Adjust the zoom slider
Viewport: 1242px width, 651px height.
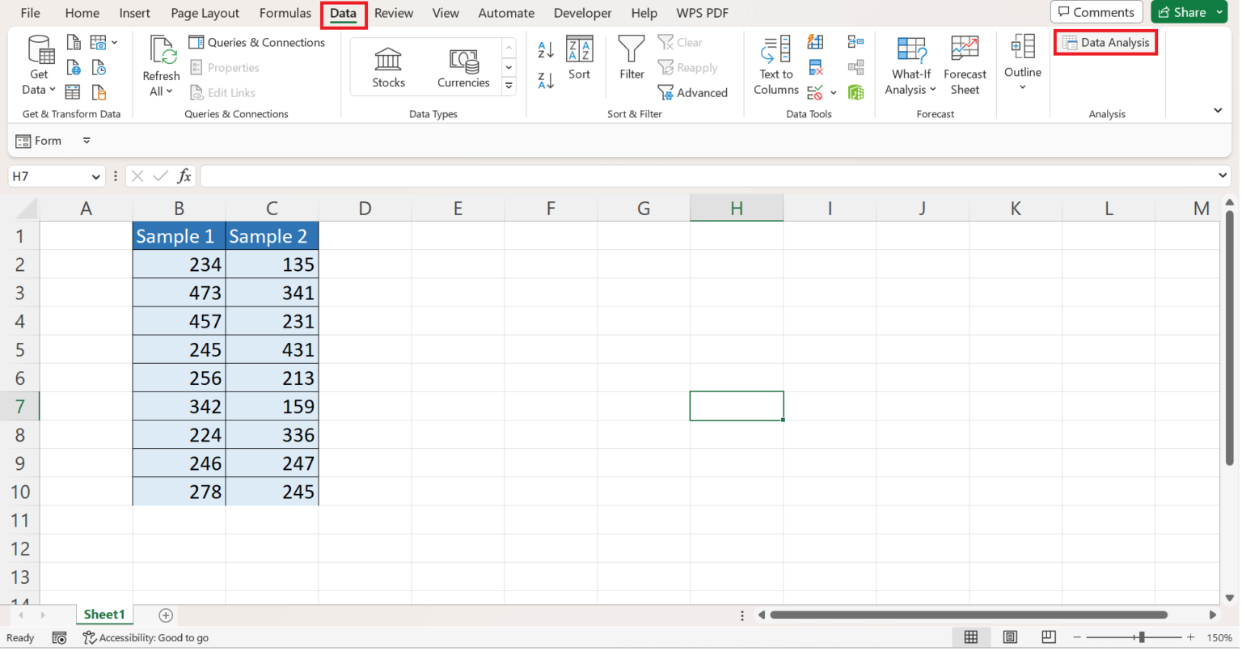point(1142,638)
